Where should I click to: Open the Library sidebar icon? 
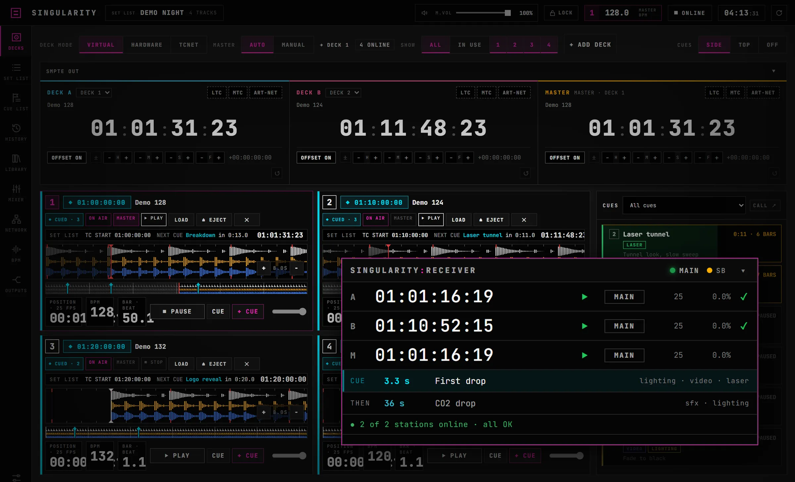[x=16, y=163]
